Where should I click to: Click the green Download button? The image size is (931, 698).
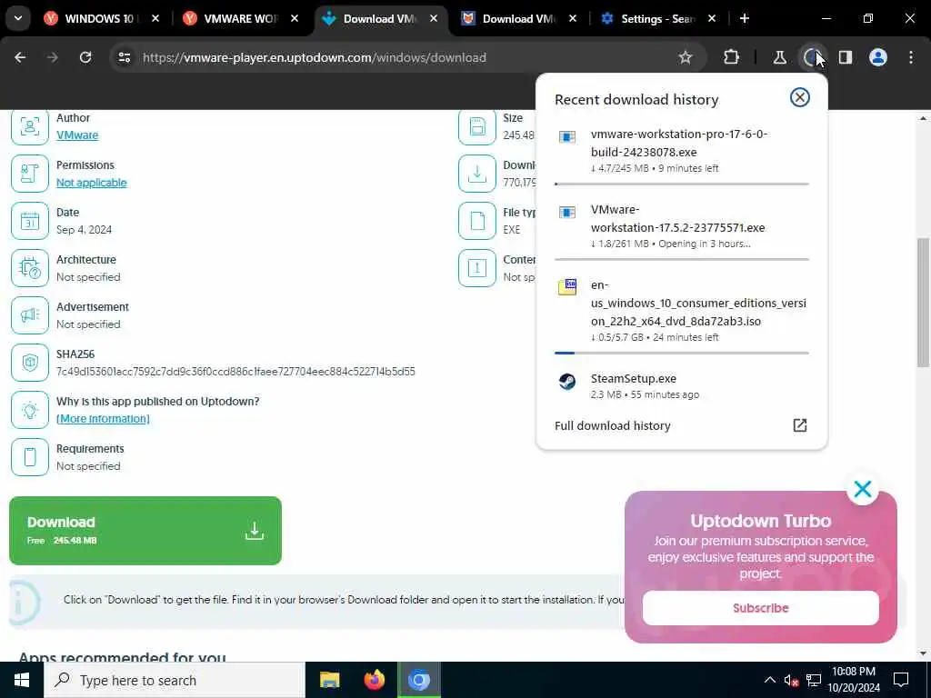(145, 531)
